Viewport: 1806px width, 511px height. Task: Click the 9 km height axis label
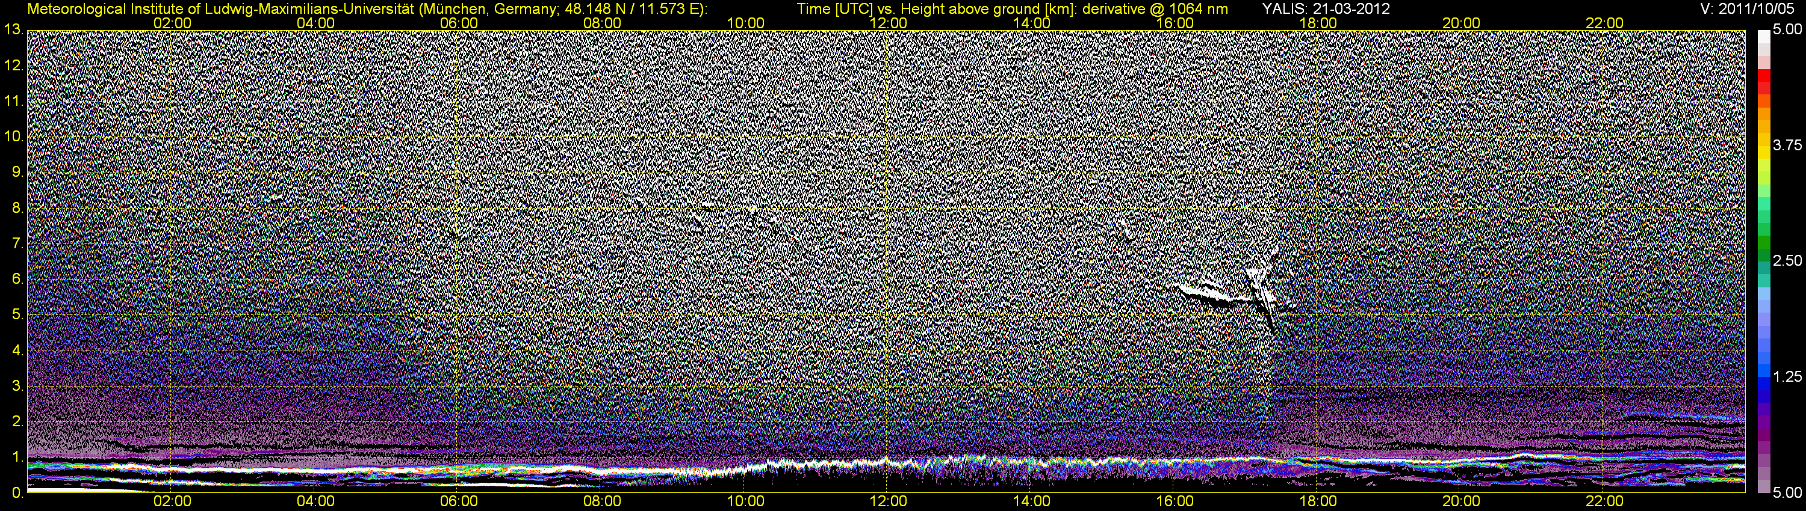[17, 173]
